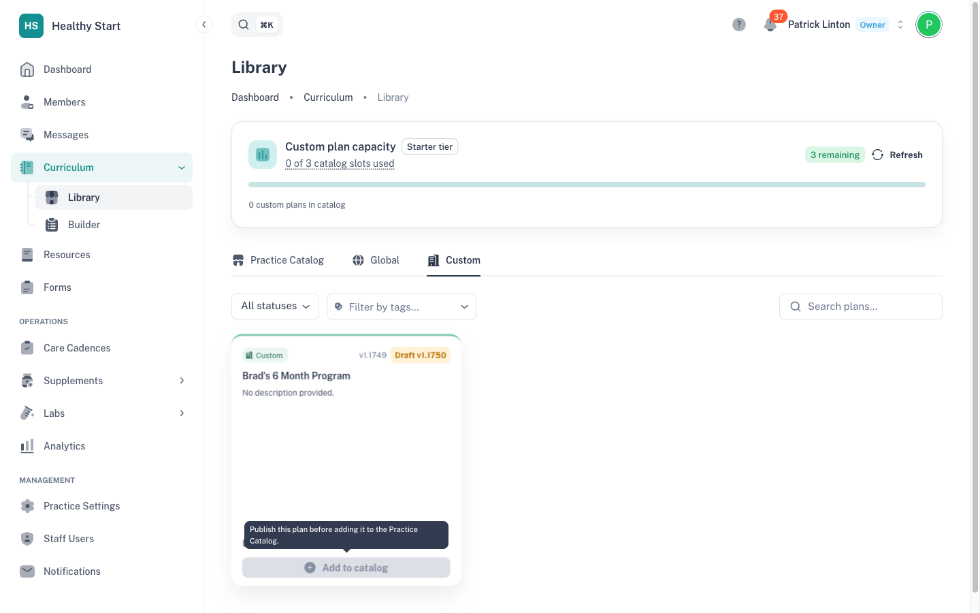
Task: Click the Practice Settings gear icon
Action: click(x=27, y=506)
